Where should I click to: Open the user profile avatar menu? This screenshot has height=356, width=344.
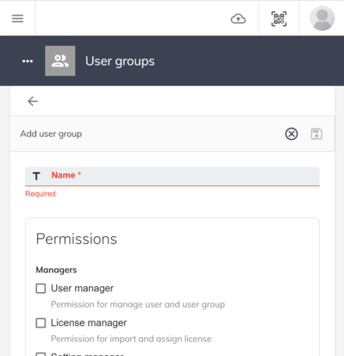click(x=322, y=18)
